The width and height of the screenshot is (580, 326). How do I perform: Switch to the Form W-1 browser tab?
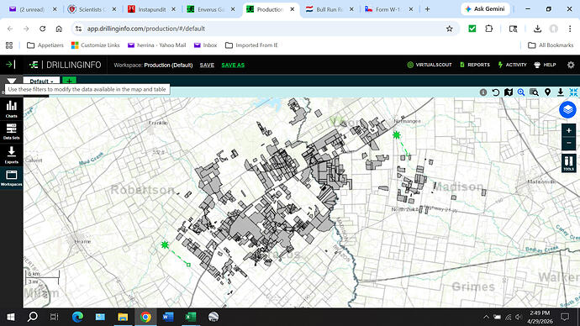[388, 9]
